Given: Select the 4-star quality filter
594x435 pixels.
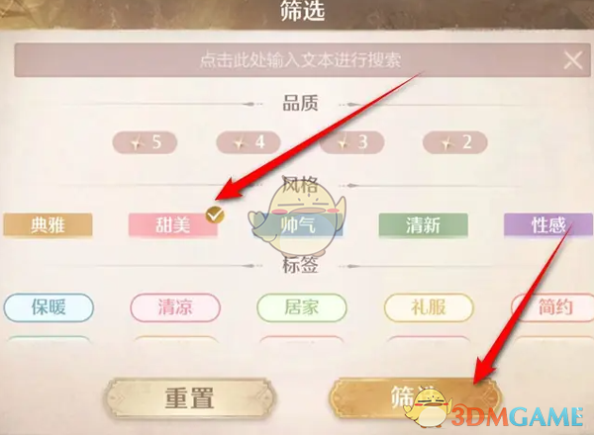Looking at the screenshot, I should tap(248, 142).
